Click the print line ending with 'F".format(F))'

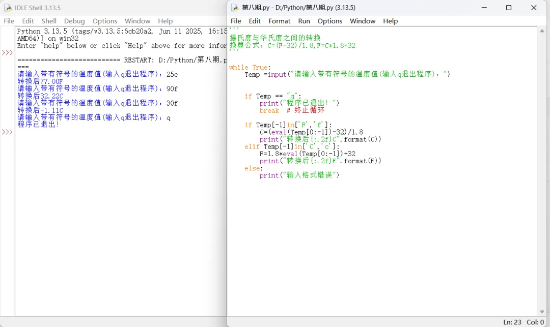(320, 161)
